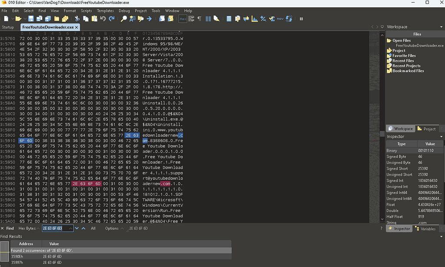Screen dimensions: 445x267
Task: Click the Checksum checkmark icon
Action: tap(272, 19)
